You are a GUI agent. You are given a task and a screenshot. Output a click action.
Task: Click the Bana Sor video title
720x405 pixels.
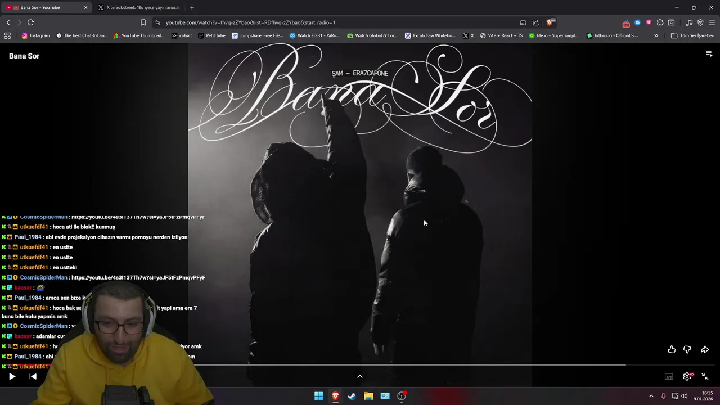24,56
